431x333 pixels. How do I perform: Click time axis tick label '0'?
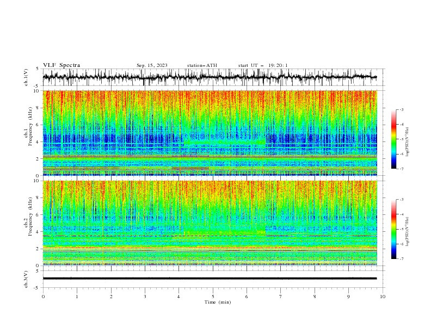43,297
